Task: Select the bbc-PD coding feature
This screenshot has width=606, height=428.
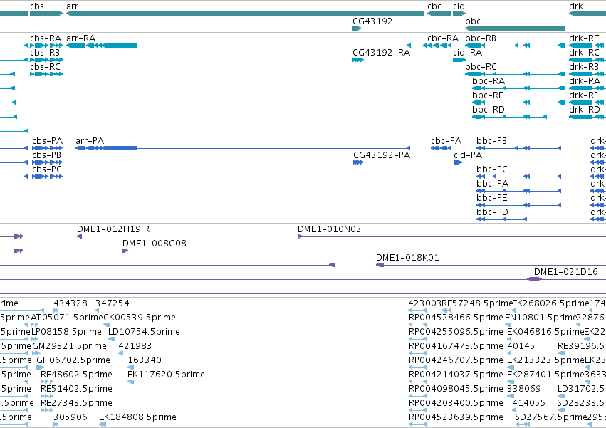Action: [x=501, y=219]
